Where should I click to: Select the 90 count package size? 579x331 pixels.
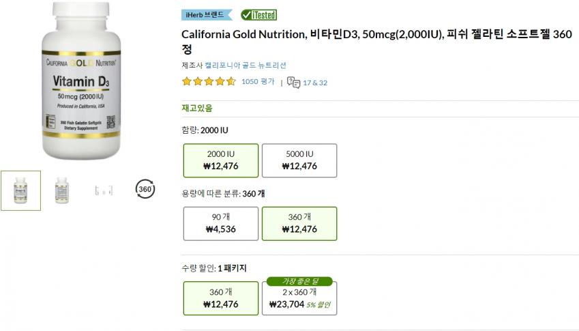[x=220, y=223]
